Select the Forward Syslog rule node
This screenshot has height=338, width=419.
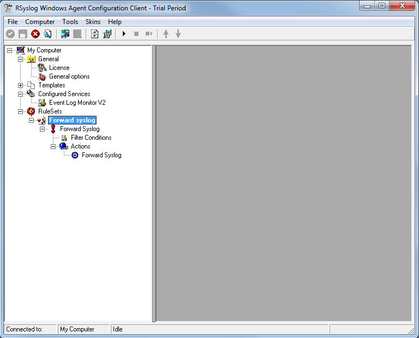tap(80, 129)
